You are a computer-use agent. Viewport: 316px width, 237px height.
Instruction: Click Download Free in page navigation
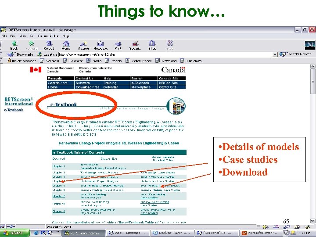click(x=88, y=87)
